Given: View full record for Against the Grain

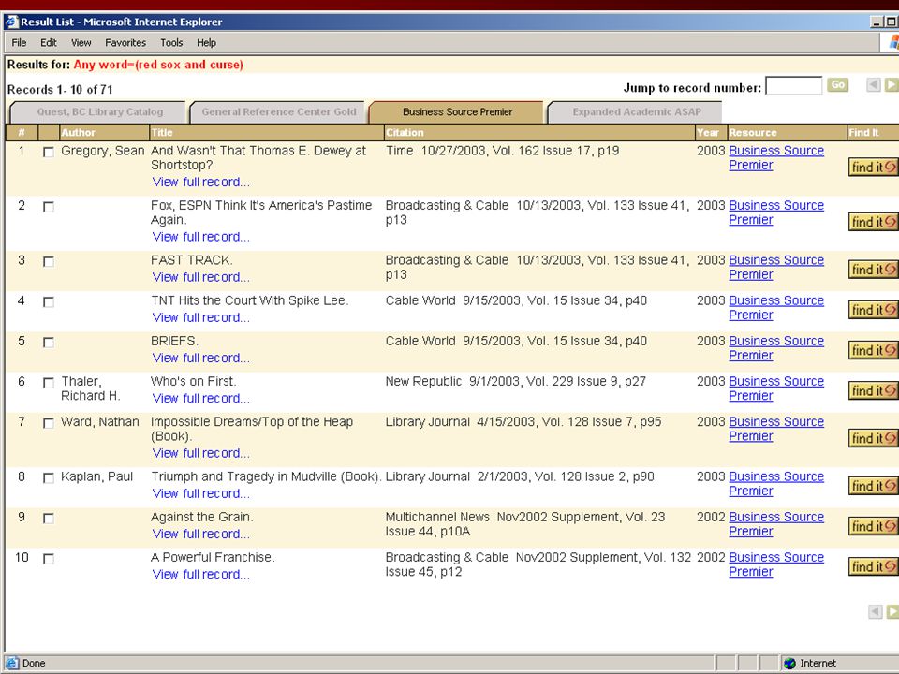Looking at the screenshot, I should pos(200,535).
